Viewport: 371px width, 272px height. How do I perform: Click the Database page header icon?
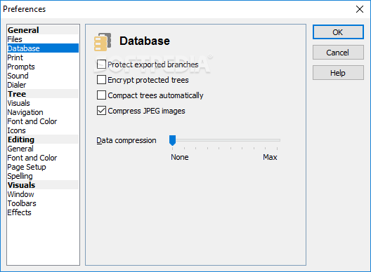[103, 42]
